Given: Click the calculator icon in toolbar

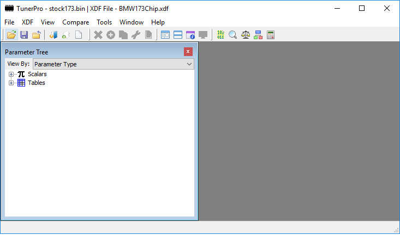Looking at the screenshot, I should coord(270,35).
